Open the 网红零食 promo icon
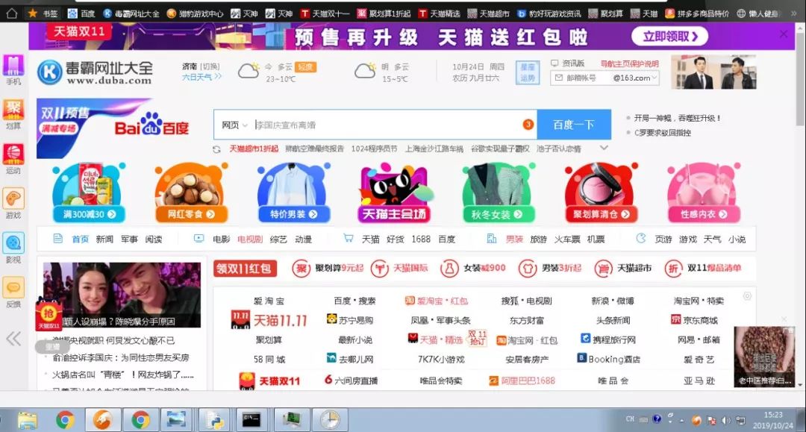Viewport: 806px width, 432px height. (191, 192)
